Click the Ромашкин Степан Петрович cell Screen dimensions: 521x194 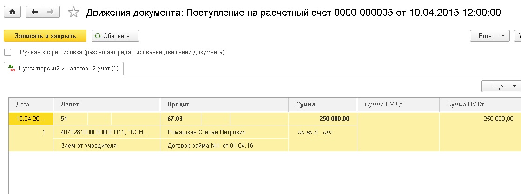206,132
